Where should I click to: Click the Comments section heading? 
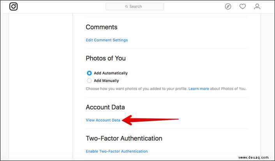coord(102,27)
